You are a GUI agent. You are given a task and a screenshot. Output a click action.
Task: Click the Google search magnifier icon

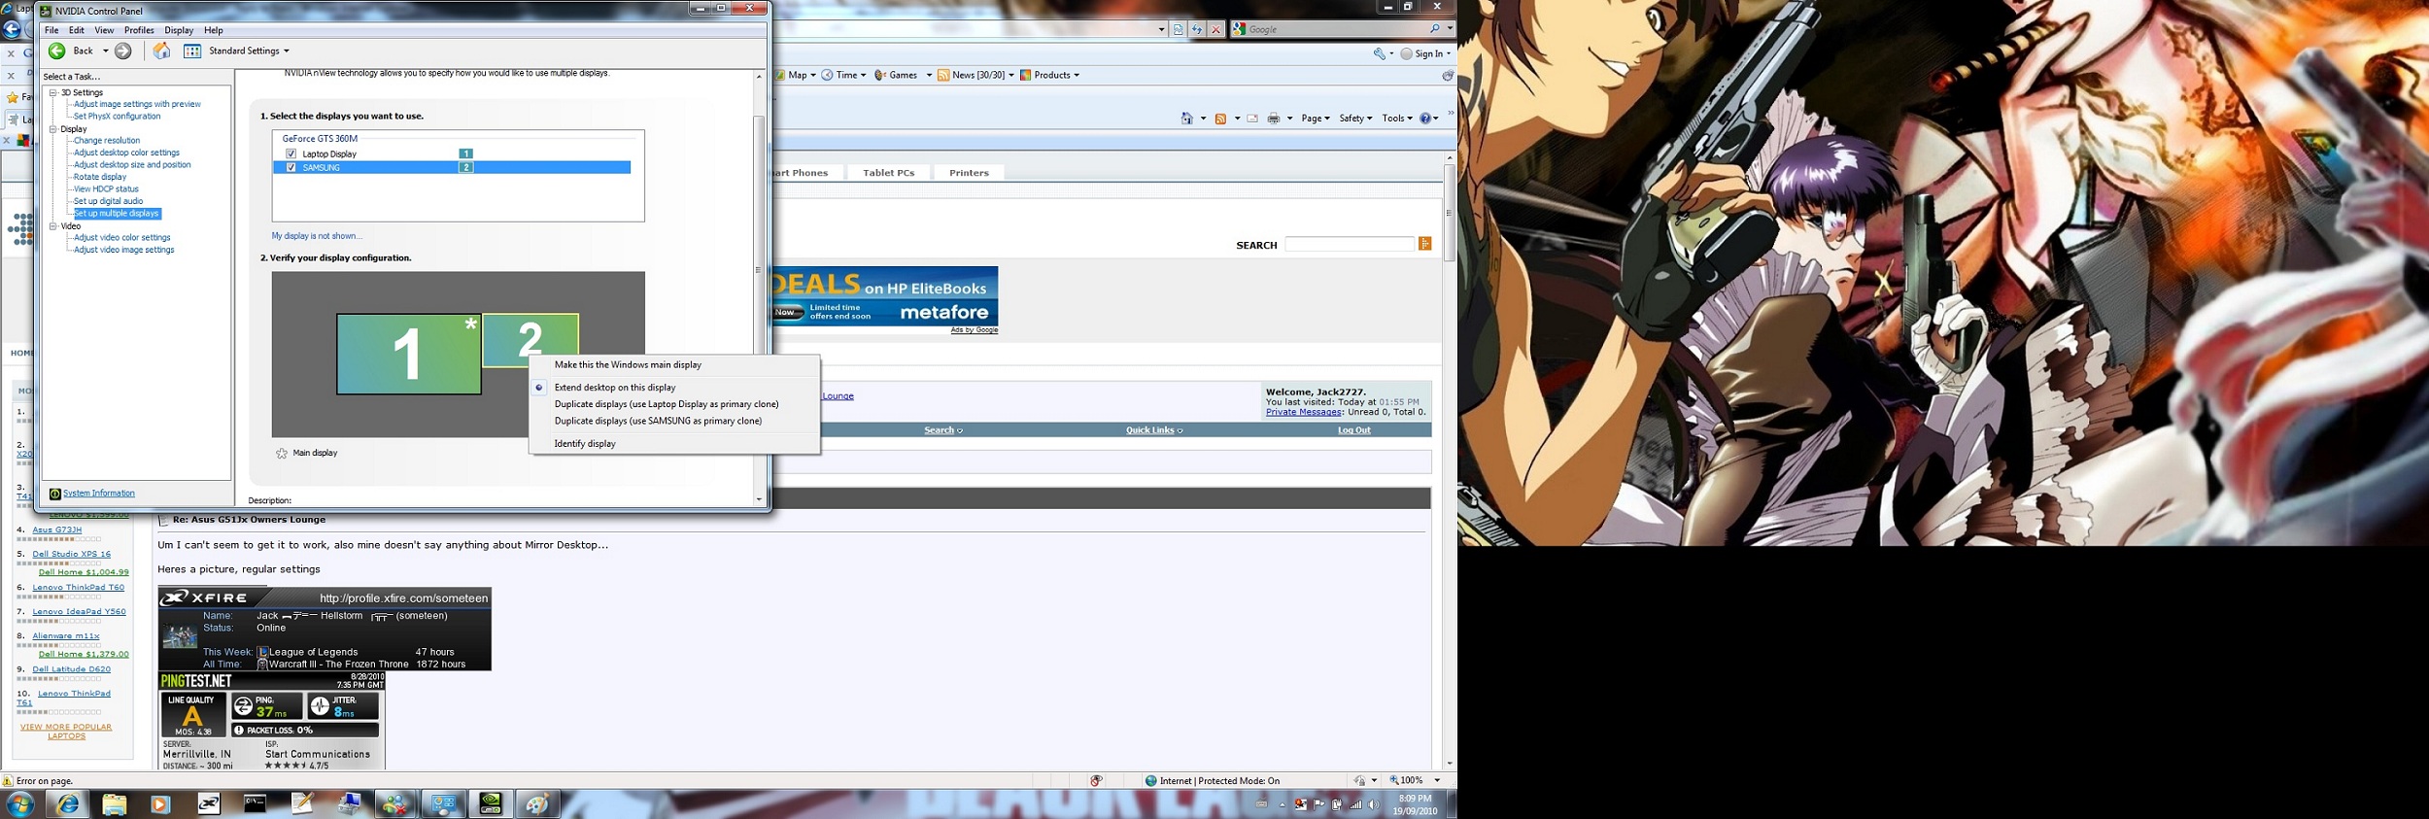click(x=1435, y=29)
